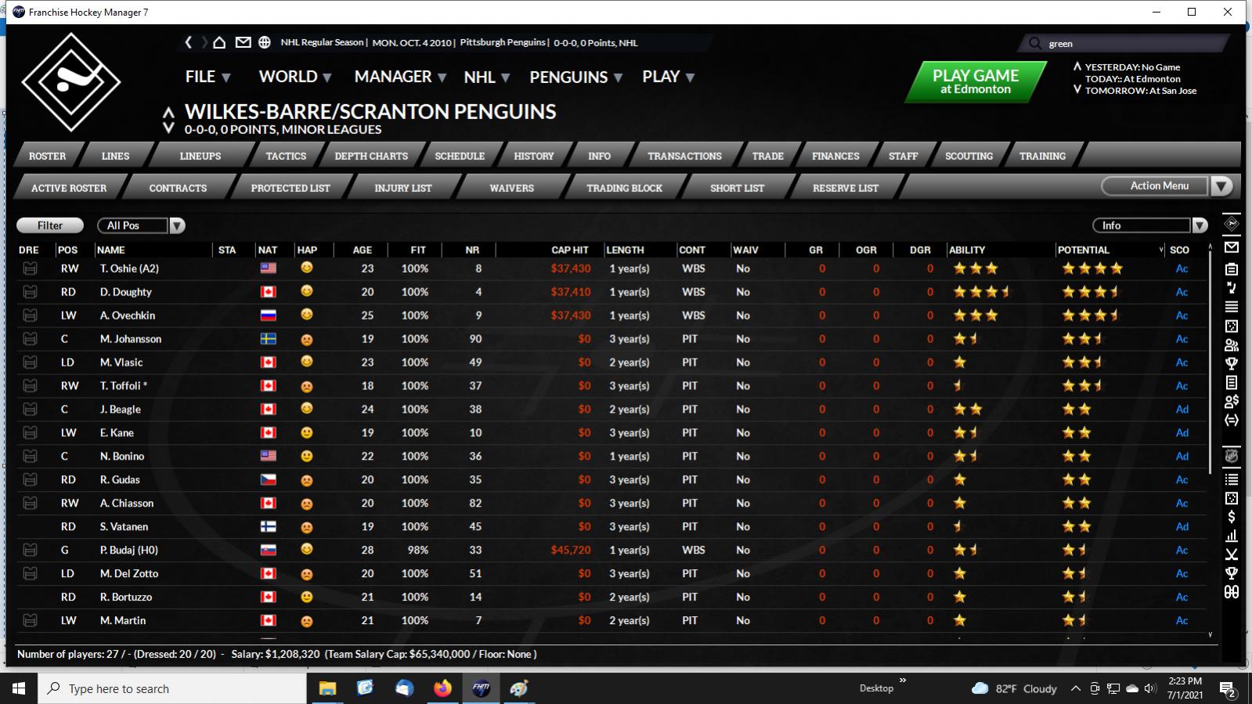Open the binoculars icon in right sidebar
Viewport: 1252px width, 704px height.
(x=1232, y=592)
